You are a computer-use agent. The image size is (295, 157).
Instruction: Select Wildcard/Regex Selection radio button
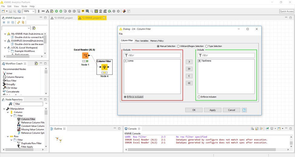pos(178,46)
